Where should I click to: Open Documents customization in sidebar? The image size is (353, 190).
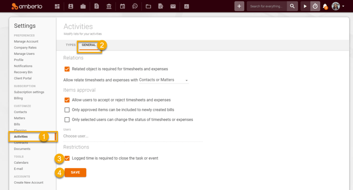coord(22,149)
